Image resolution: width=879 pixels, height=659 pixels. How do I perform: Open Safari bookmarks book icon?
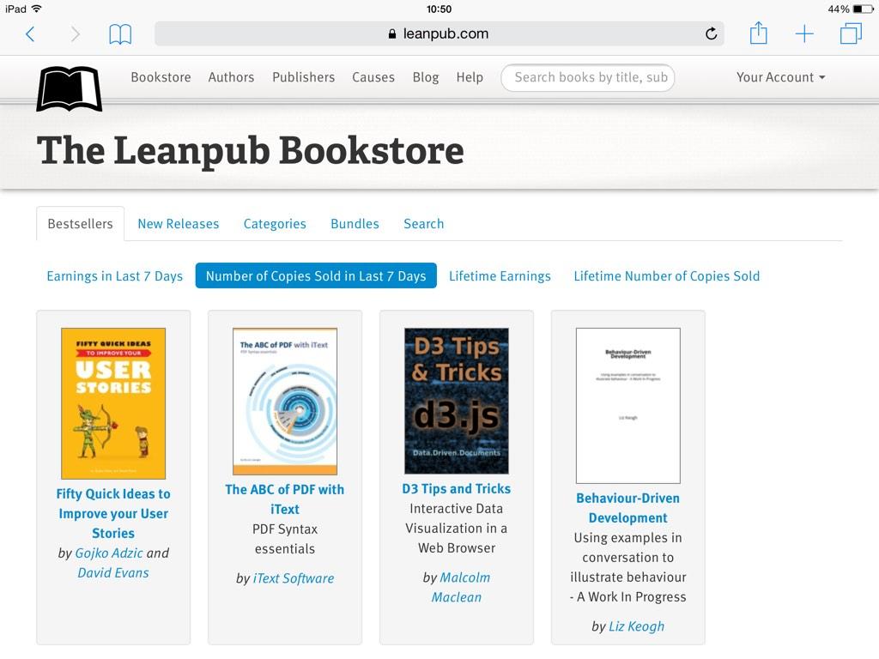click(120, 34)
